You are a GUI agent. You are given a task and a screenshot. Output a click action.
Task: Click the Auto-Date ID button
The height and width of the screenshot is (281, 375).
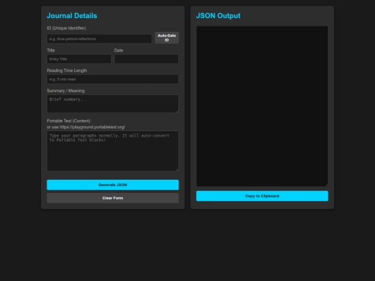click(x=167, y=37)
